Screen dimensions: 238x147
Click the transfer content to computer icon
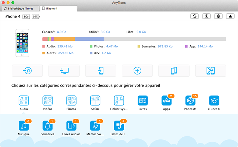[x=64, y=71]
